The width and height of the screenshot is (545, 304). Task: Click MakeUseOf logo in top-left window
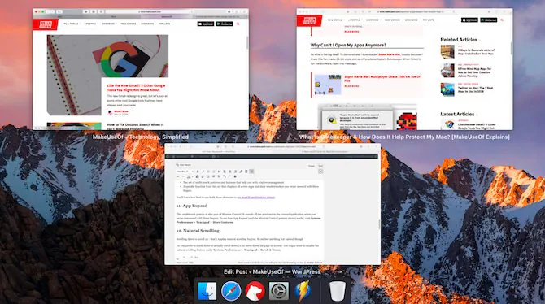coord(46,24)
